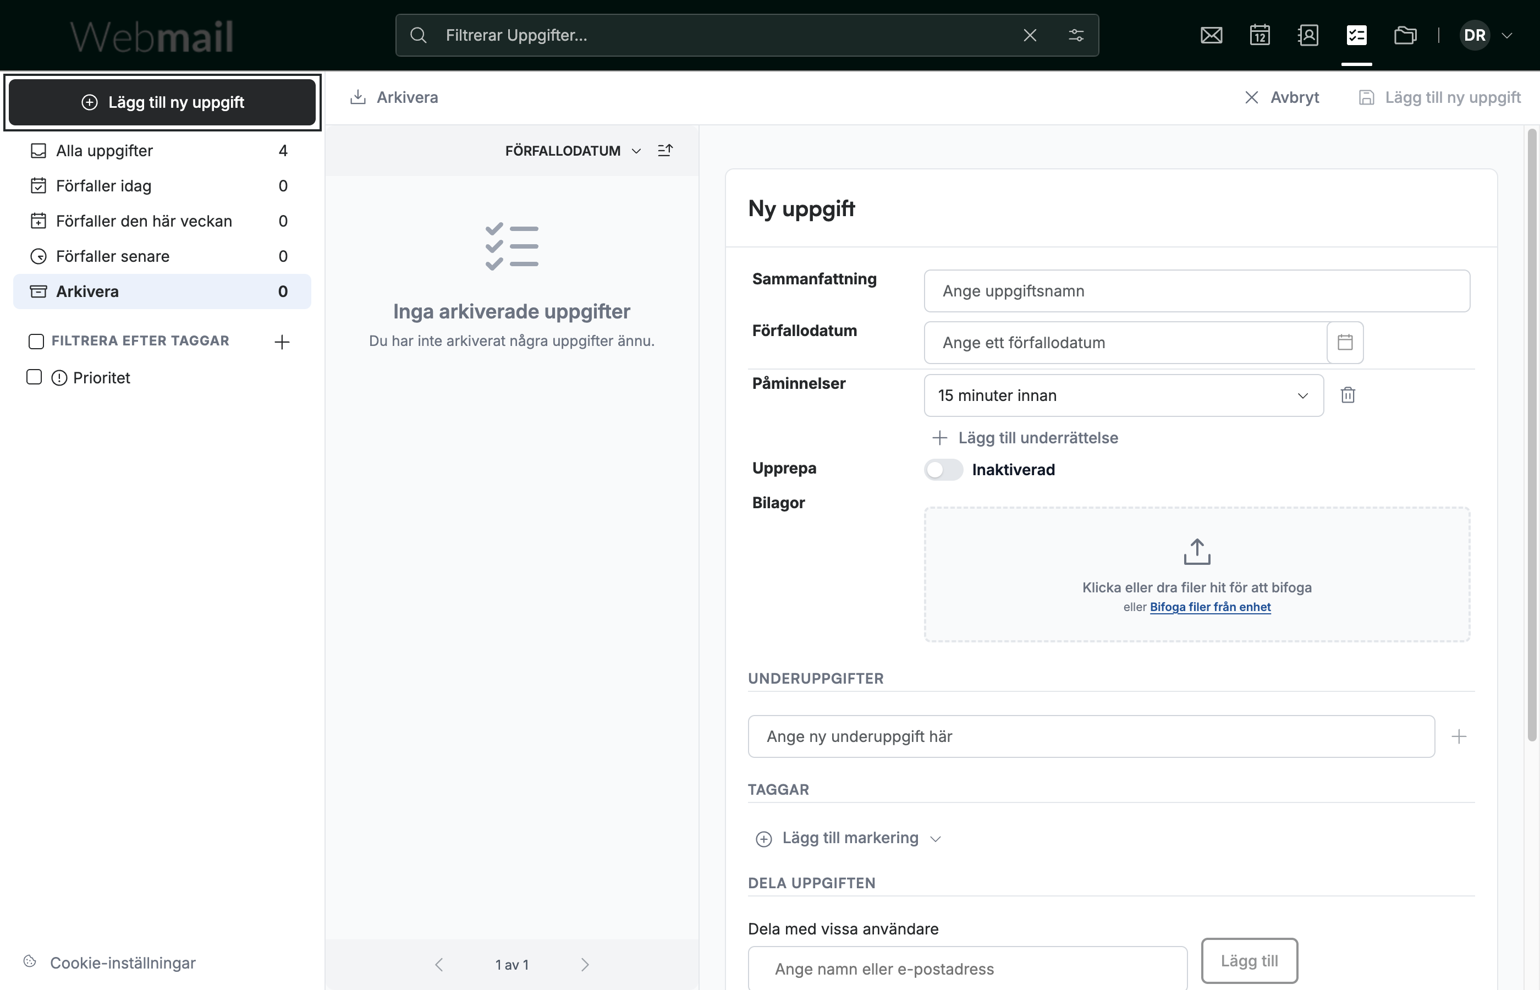Check the Prioritet tag checkbox
This screenshot has height=990, width=1540.
tap(34, 377)
